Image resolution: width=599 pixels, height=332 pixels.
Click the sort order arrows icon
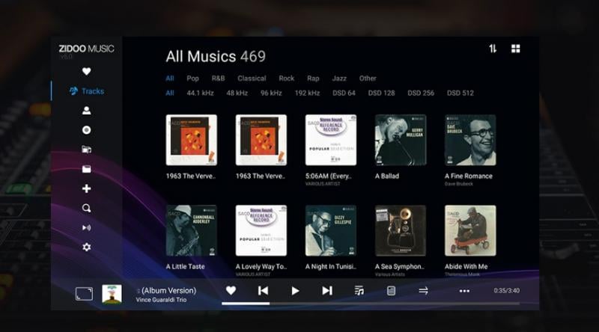tap(493, 49)
